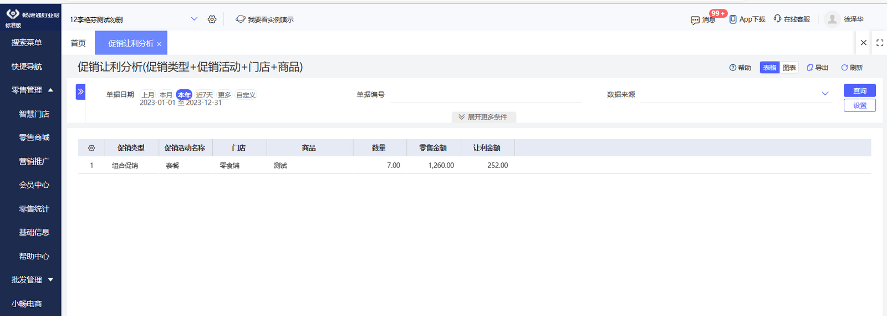Click the 促销类型 column header
The width and height of the screenshot is (887, 316).
point(131,148)
